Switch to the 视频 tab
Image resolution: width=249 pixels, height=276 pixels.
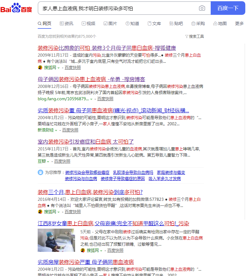(88, 24)
